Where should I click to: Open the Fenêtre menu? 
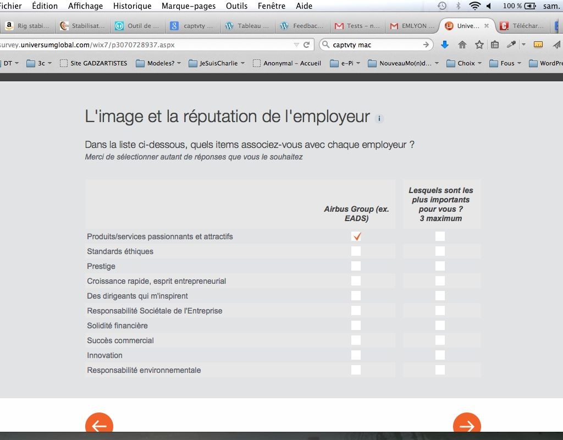click(272, 5)
